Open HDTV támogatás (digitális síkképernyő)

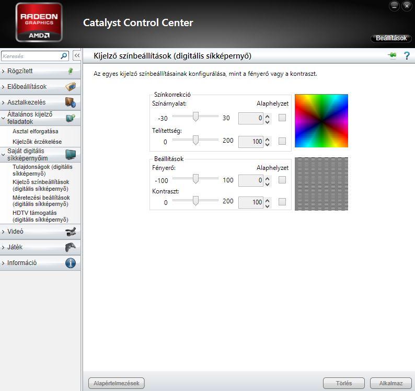[x=40, y=216]
